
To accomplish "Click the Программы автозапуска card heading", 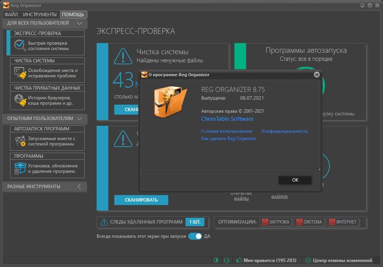I will coord(306,50).
